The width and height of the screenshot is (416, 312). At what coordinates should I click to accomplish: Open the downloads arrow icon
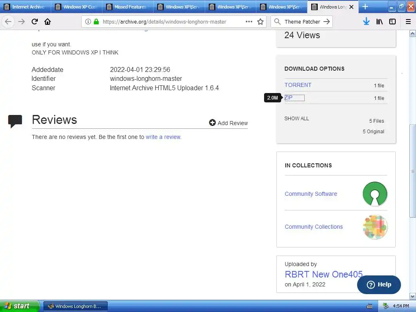pos(366,22)
